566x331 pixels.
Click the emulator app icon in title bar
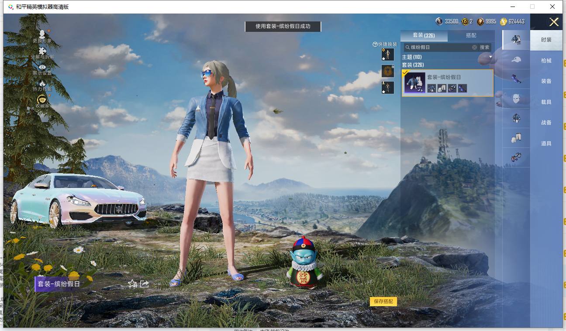(x=11, y=7)
